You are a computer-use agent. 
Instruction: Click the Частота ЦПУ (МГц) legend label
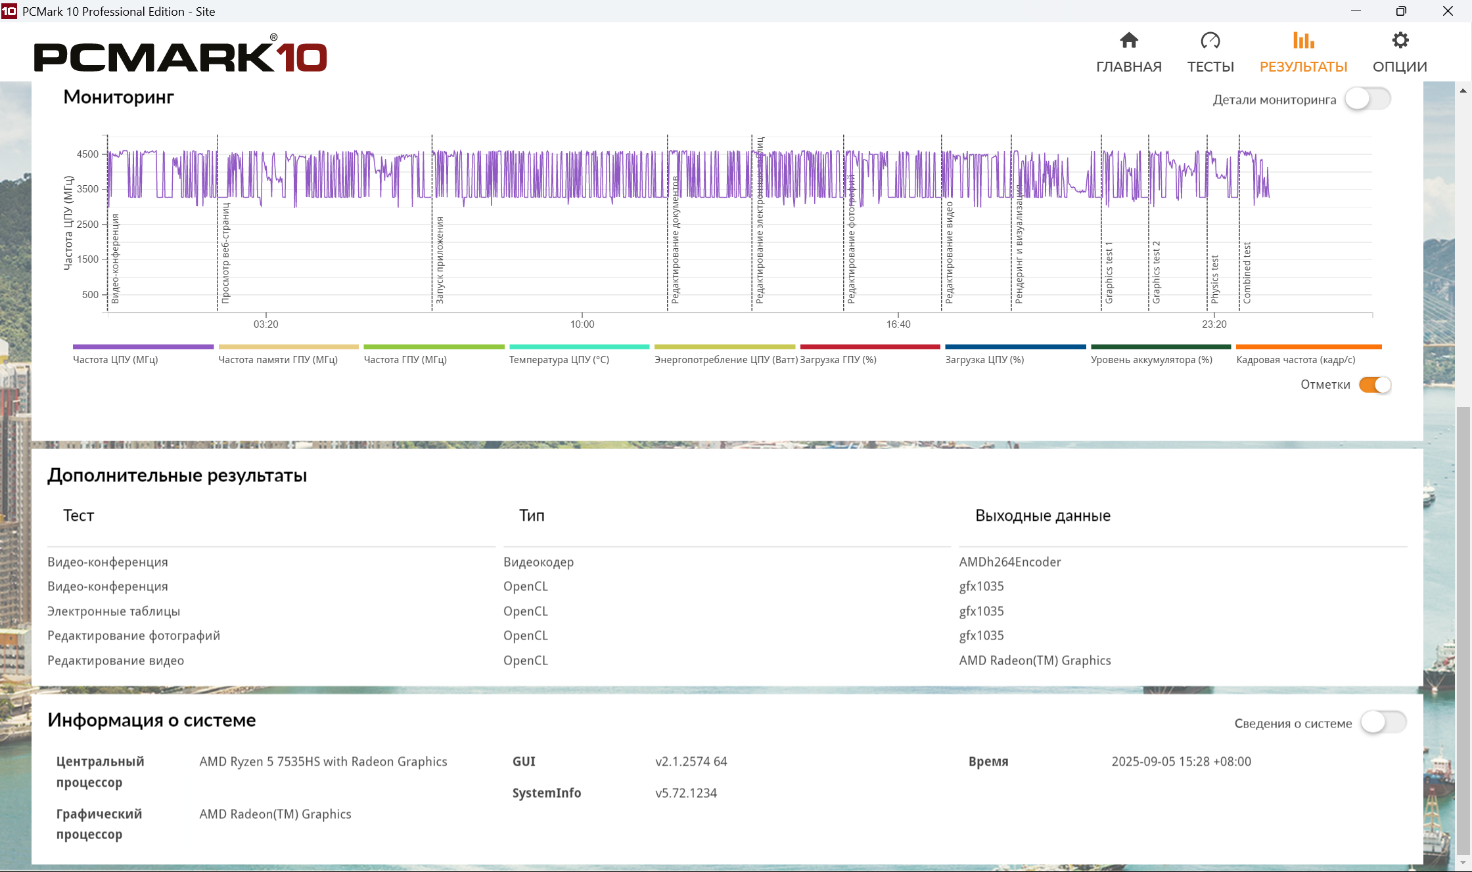pyautogui.click(x=116, y=359)
